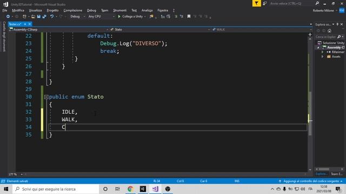Image resolution: width=346 pixels, height=194 pixels.
Task: Open the Finestra menu
Action: pyautogui.click(x=163, y=10)
